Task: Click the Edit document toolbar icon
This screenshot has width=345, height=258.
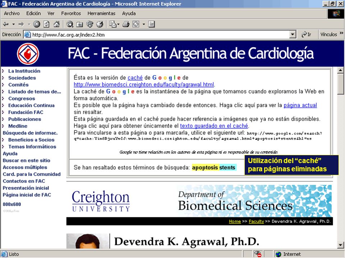Action: click(x=151, y=24)
